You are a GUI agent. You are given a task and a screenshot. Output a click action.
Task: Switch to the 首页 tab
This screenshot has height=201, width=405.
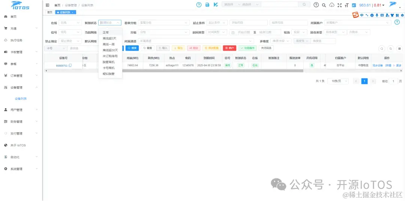49,12
